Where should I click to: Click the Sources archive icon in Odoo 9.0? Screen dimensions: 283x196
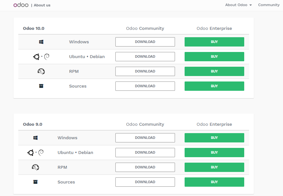coord(35,182)
